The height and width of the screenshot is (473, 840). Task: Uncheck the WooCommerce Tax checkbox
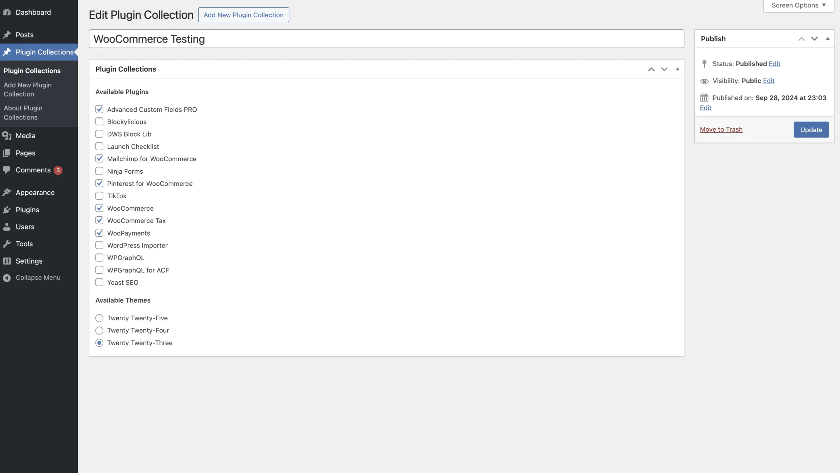coord(99,220)
